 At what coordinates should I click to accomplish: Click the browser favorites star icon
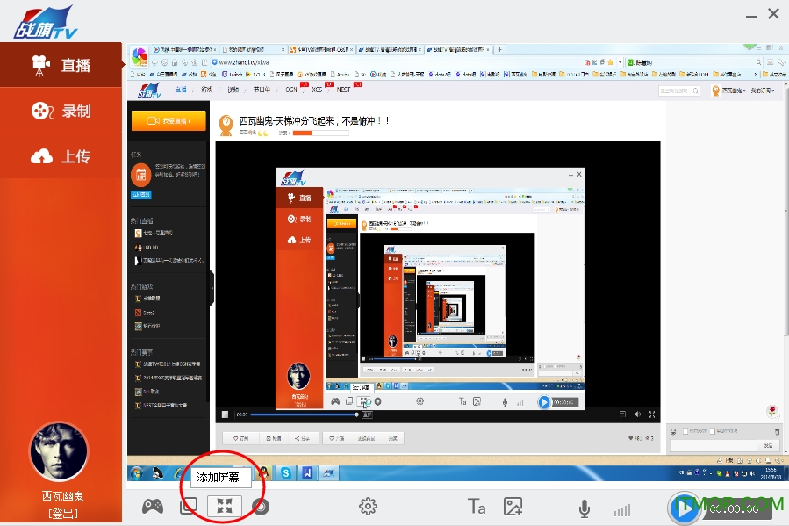(x=610, y=62)
